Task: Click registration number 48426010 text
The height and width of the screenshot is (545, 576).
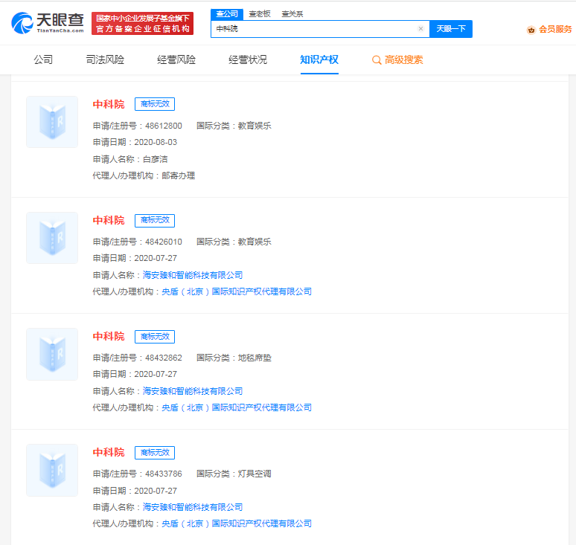Action: (164, 242)
